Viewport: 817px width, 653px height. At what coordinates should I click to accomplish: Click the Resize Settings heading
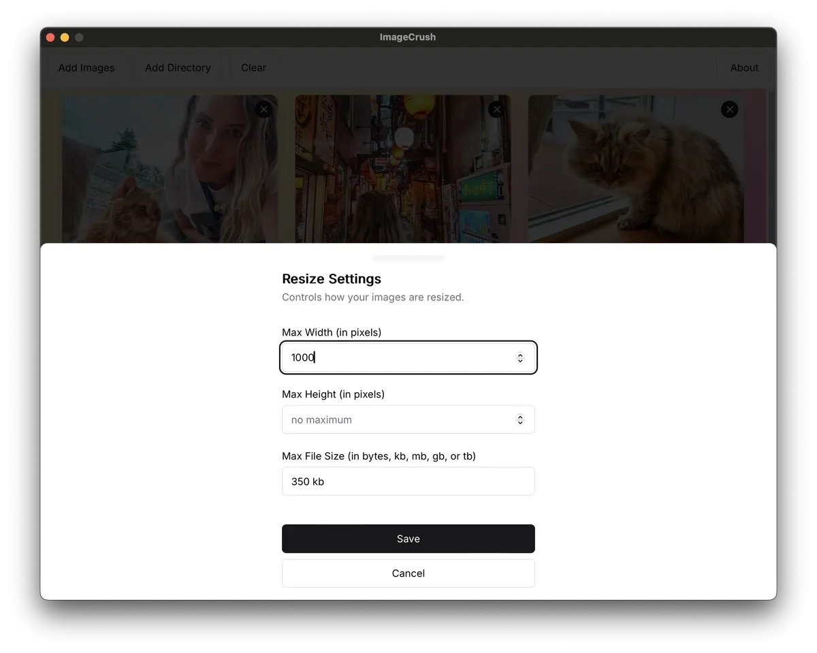pos(332,278)
